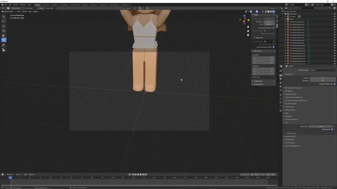Open the viewport Select menu
The height and width of the screenshot is (189, 337).
[24, 12]
